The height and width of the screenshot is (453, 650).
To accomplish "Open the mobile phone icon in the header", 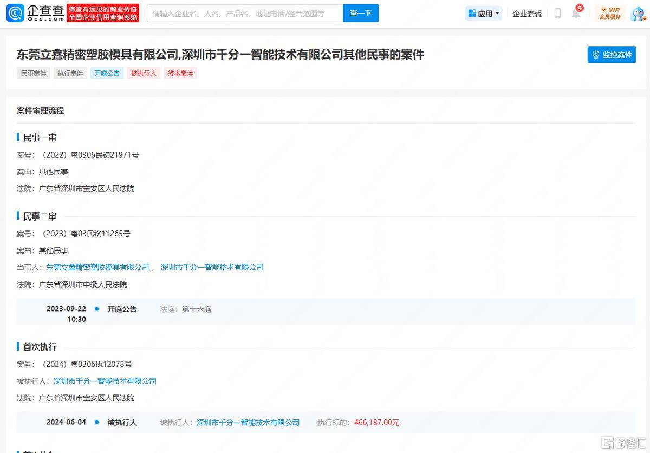I will (x=557, y=14).
